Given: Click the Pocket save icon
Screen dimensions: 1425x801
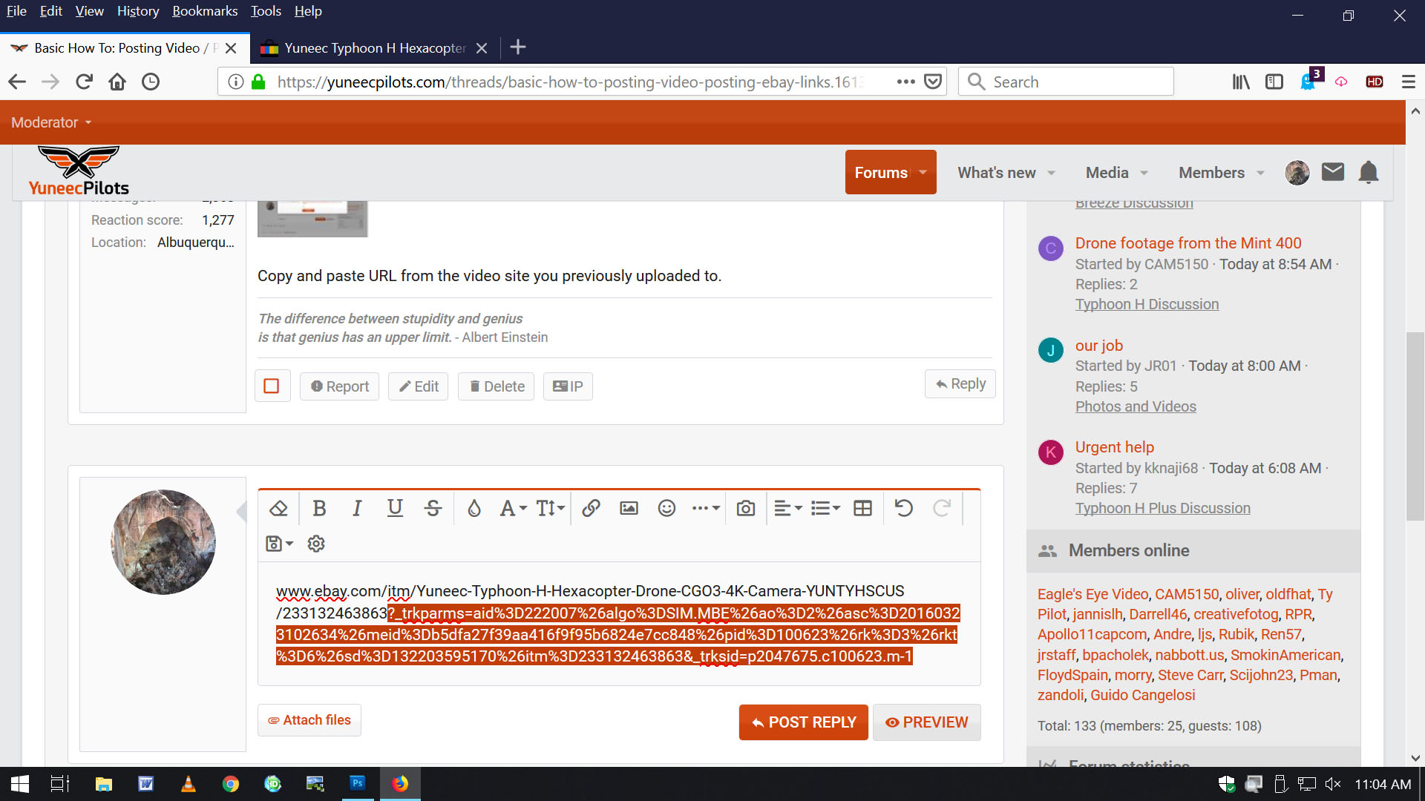Looking at the screenshot, I should pyautogui.click(x=933, y=82).
